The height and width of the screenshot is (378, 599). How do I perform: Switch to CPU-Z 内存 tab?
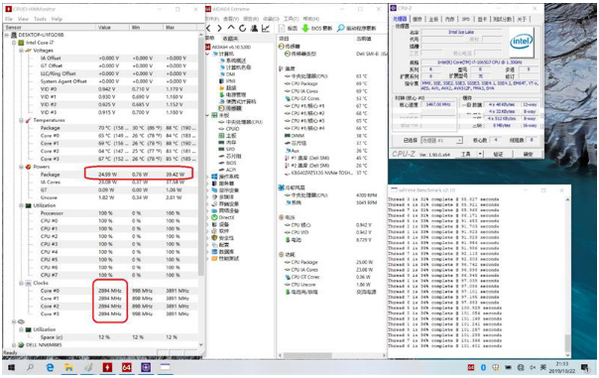click(x=450, y=19)
